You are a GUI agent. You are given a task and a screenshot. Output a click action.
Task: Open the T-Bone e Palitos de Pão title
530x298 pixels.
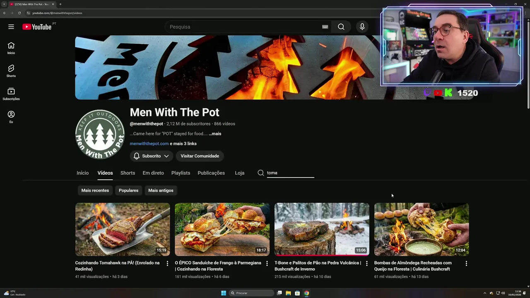click(x=318, y=266)
